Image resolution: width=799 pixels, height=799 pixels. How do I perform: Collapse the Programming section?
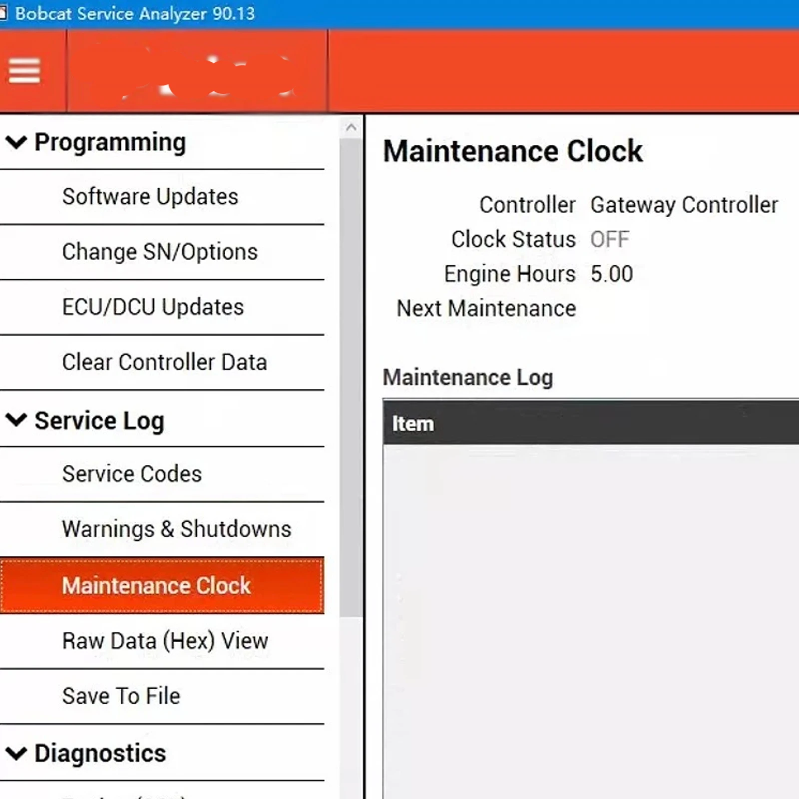click(x=16, y=142)
